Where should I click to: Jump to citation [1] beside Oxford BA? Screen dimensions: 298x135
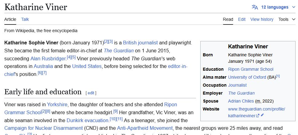pyautogui.click(x=278, y=76)
